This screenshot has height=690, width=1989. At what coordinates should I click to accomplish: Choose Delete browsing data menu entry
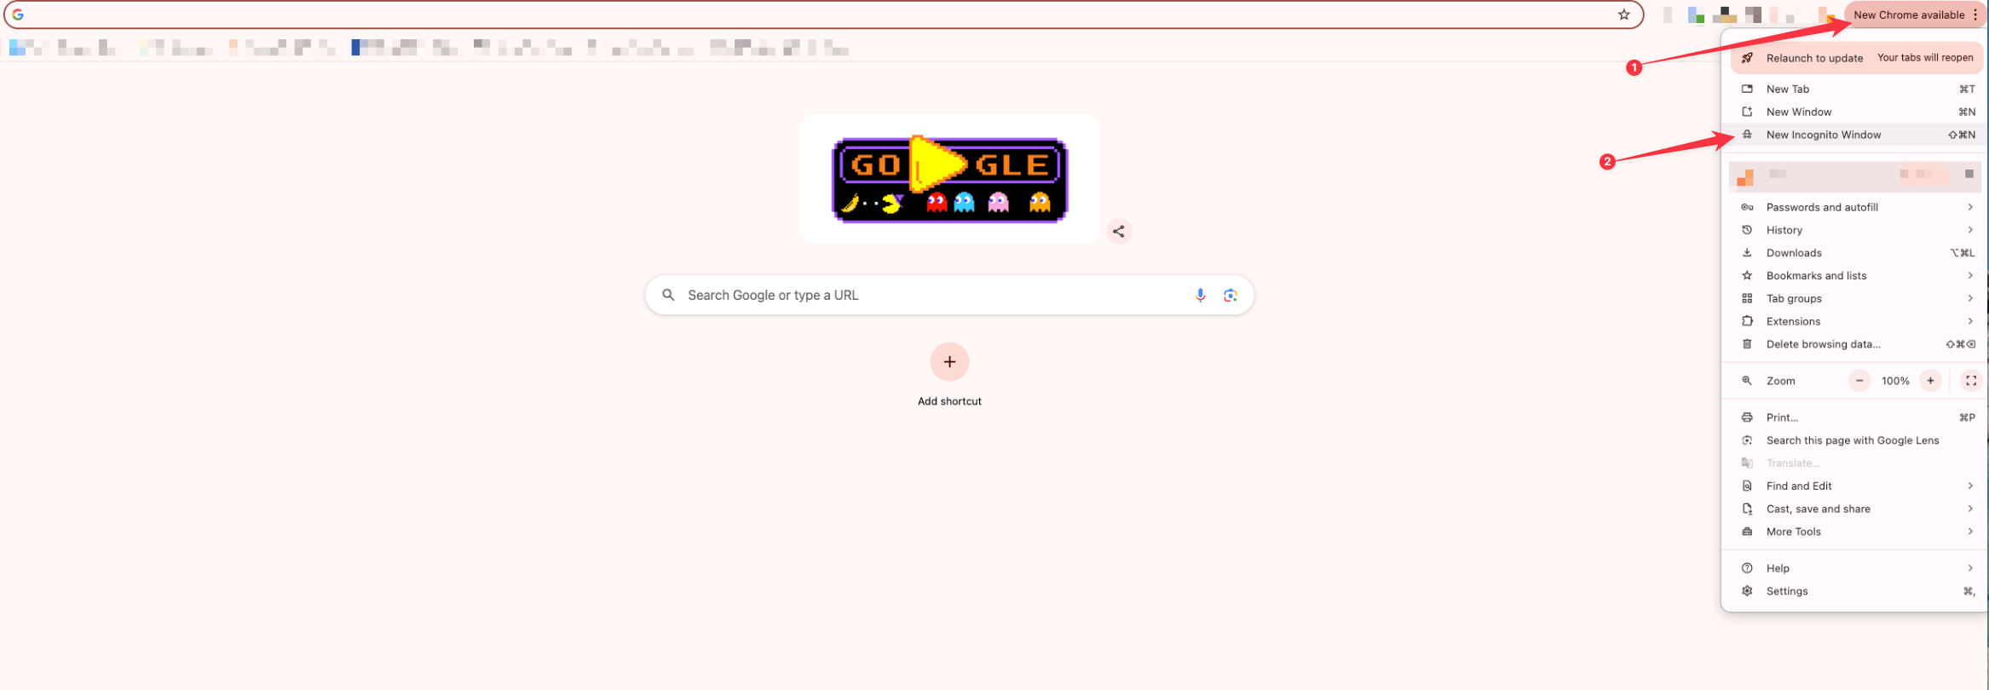(1855, 344)
